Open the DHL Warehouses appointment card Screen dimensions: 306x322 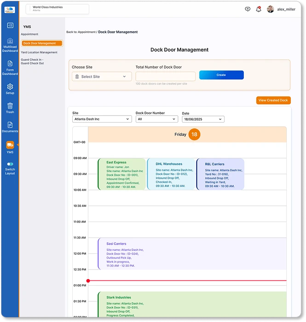tap(171, 174)
